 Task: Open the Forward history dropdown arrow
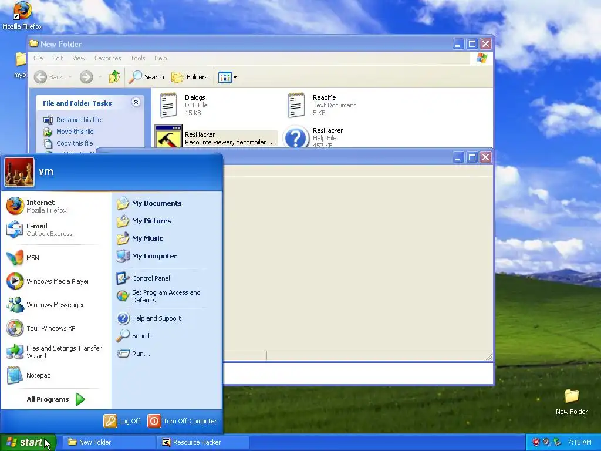100,77
